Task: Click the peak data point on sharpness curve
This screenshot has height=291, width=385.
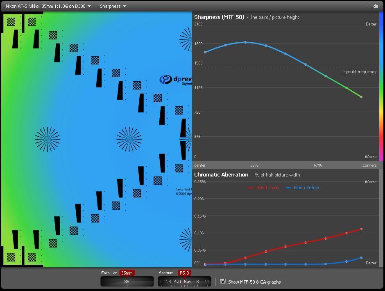Action: click(x=245, y=42)
